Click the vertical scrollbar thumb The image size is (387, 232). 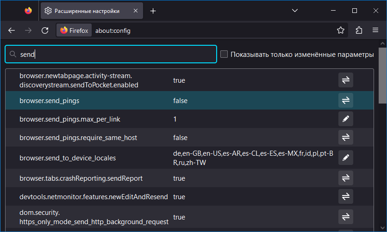(x=382, y=76)
